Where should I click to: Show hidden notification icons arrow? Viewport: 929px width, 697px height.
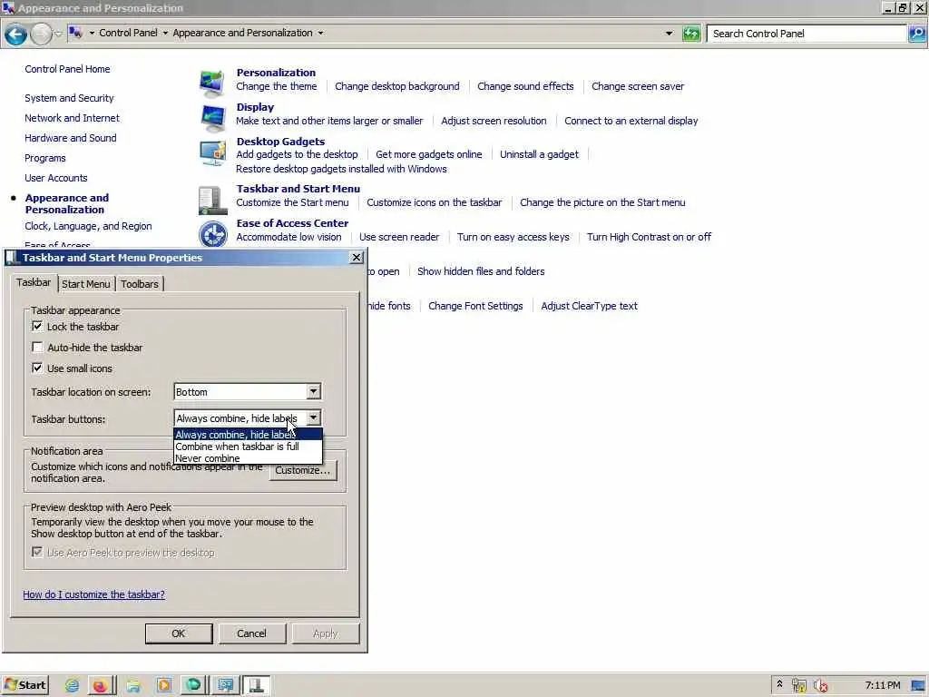(779, 684)
